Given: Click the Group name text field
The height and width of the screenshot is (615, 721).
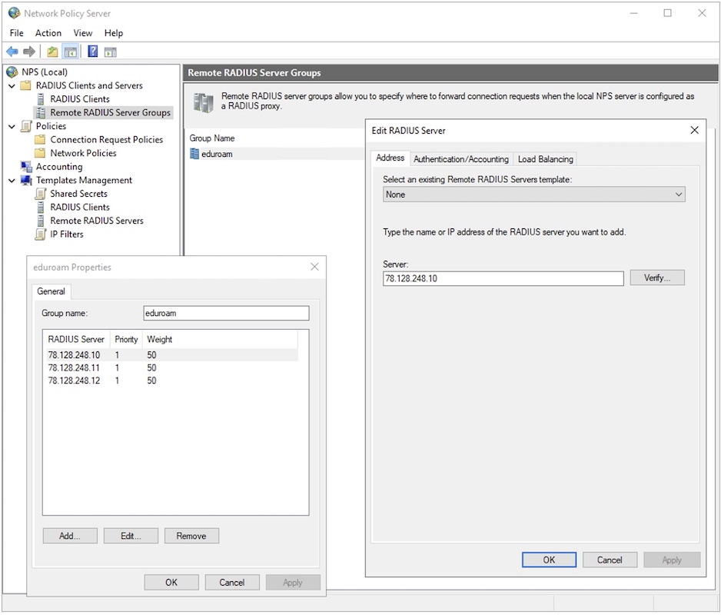Looking at the screenshot, I should coord(226,313).
